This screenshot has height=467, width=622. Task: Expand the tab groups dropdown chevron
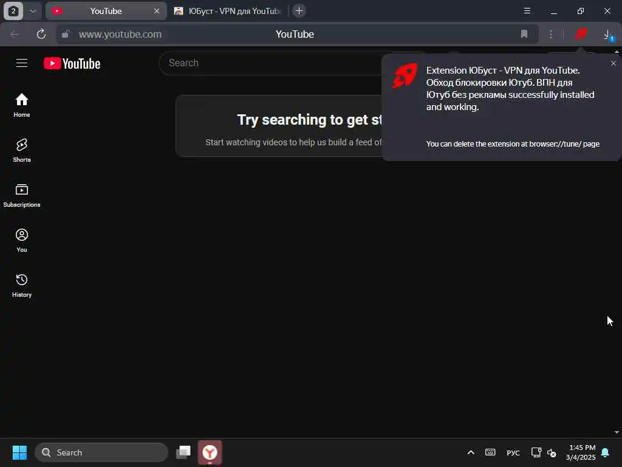(x=33, y=11)
